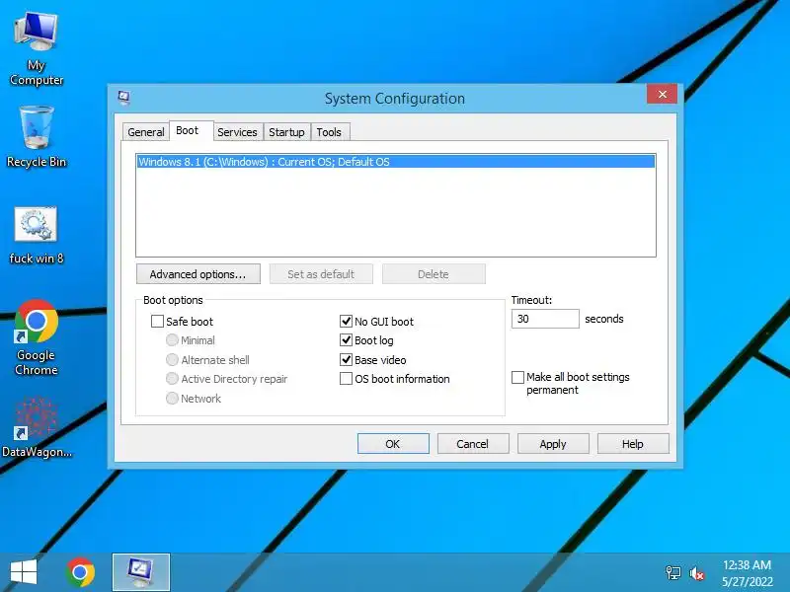Confirm with the OK button
This screenshot has height=592, width=790.
pyautogui.click(x=393, y=443)
